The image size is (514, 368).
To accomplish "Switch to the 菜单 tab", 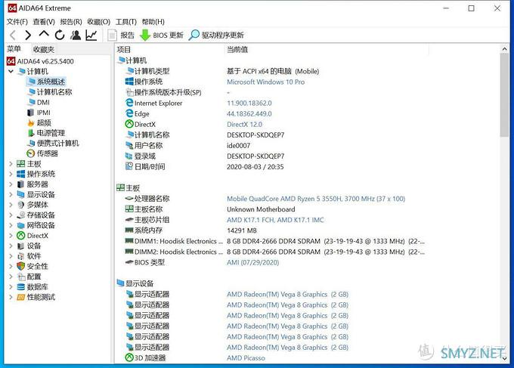I will point(14,49).
